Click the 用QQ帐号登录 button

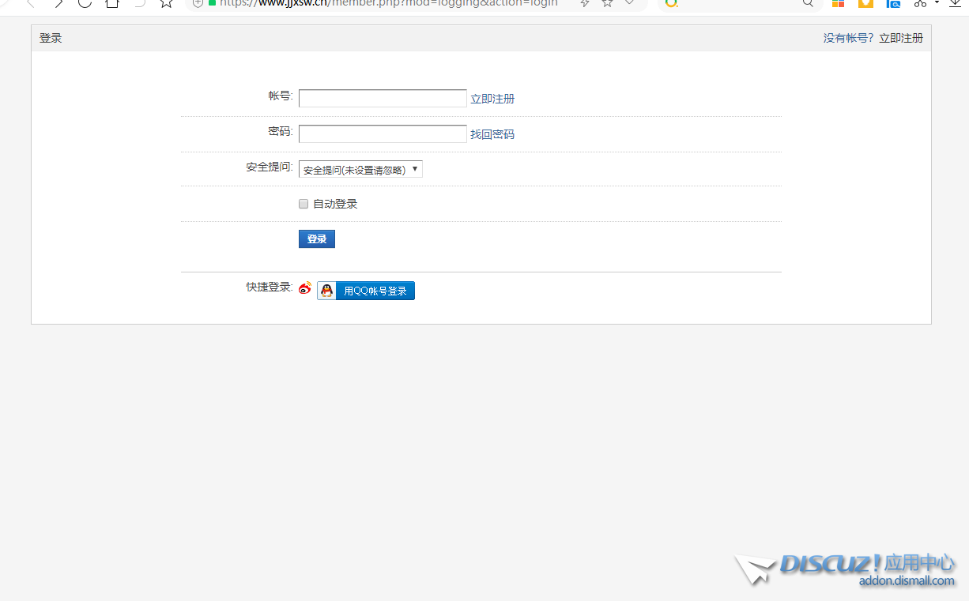coord(375,291)
